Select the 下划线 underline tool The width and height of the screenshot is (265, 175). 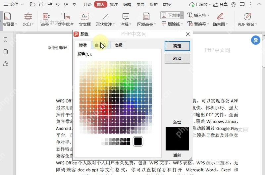(x=170, y=15)
